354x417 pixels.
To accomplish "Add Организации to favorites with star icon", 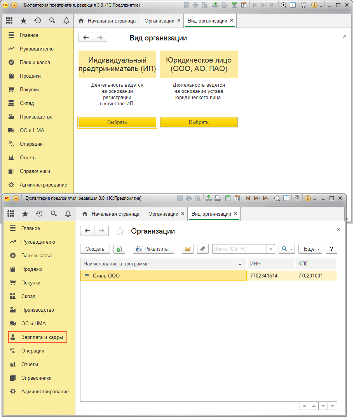I will [x=120, y=231].
